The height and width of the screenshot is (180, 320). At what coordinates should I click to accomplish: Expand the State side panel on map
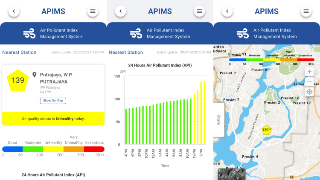(x=218, y=119)
